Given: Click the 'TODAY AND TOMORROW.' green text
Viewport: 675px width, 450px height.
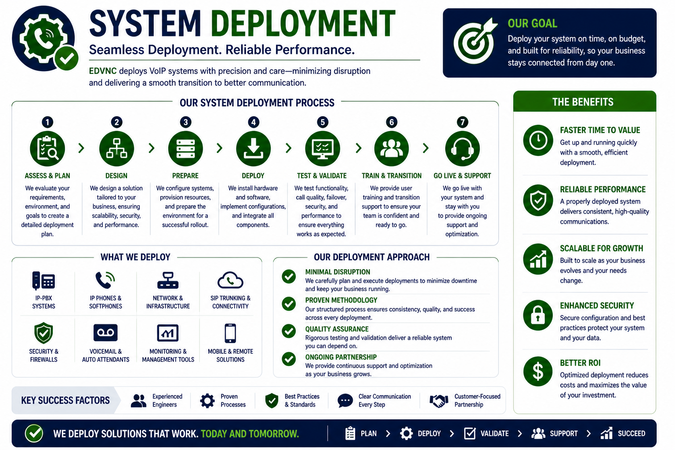Looking at the screenshot, I should (x=250, y=434).
